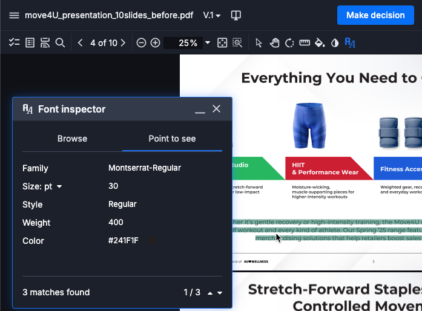The image size is (422, 311).
Task: Click the Montserrat-Regular family value
Action: 145,168
